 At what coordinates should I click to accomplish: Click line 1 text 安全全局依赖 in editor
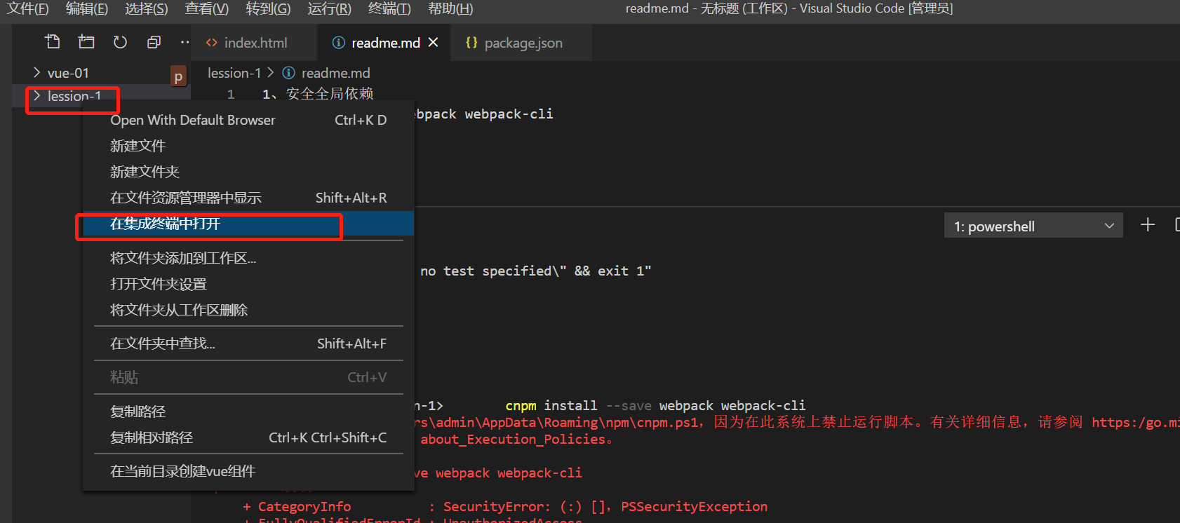330,93
